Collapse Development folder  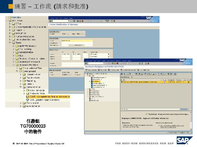17,71
